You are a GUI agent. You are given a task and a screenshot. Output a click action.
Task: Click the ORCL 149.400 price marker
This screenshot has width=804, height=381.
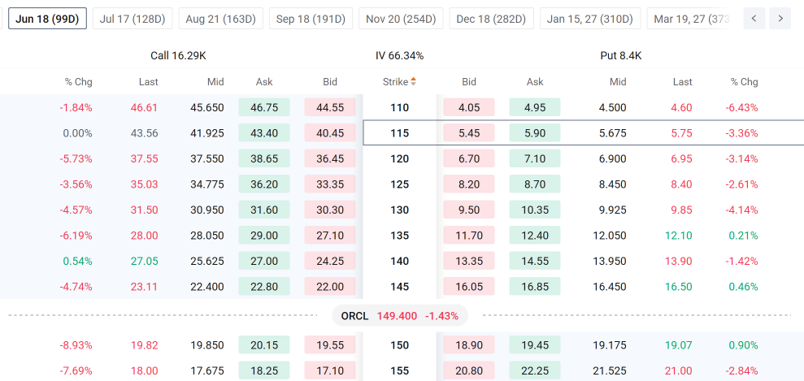pos(400,316)
